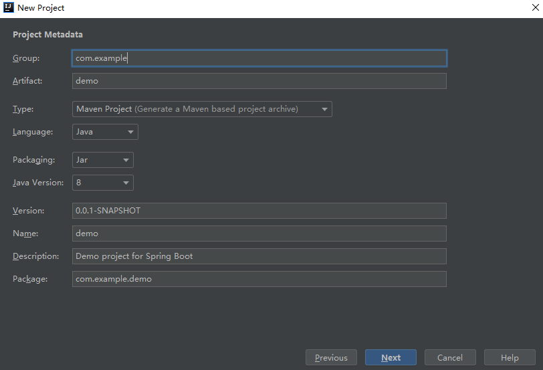543x370 pixels.
Task: Click the New Project window title text
Action: point(41,7)
